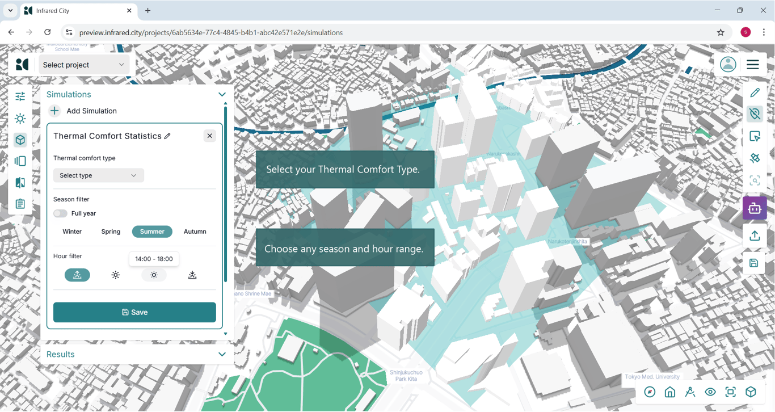Switch to the Infrared City browser tab
Screen dimensions: 775x412
point(78,11)
